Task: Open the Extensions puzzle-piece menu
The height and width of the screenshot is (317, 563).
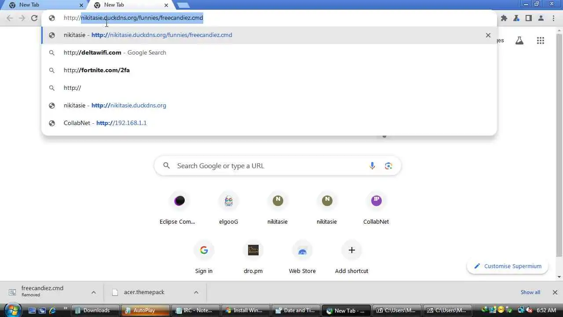Action: tap(504, 18)
